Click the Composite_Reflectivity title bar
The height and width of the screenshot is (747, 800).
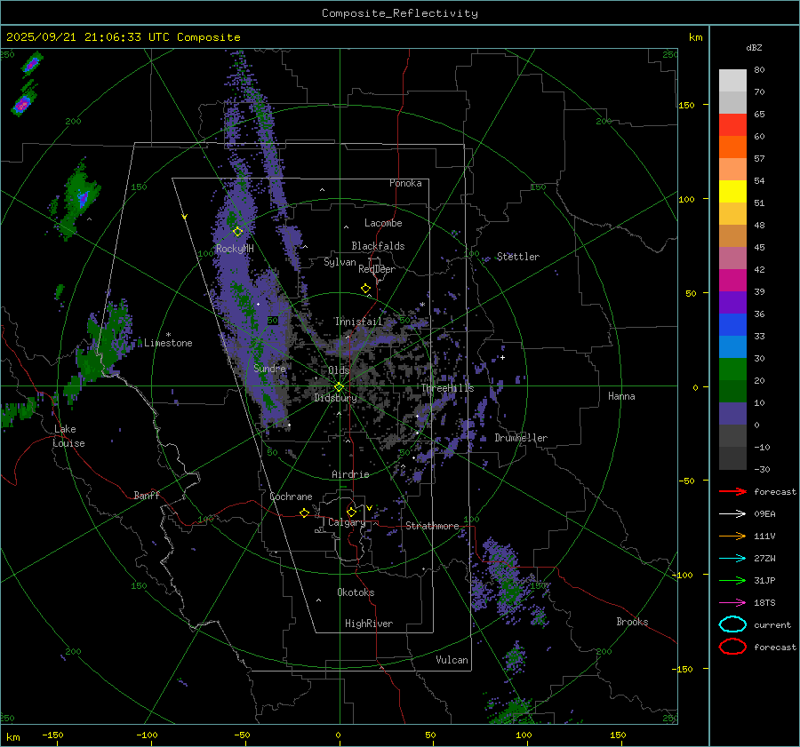pyautogui.click(x=399, y=13)
